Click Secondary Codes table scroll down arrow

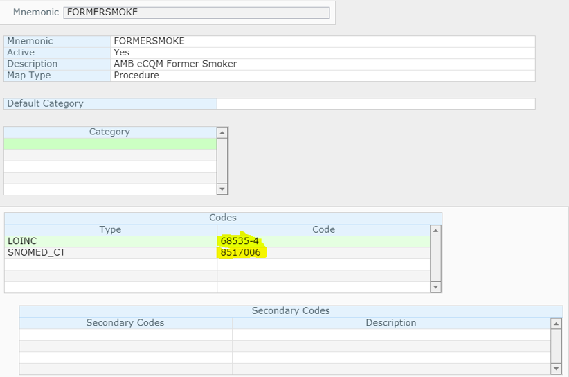coord(556,369)
